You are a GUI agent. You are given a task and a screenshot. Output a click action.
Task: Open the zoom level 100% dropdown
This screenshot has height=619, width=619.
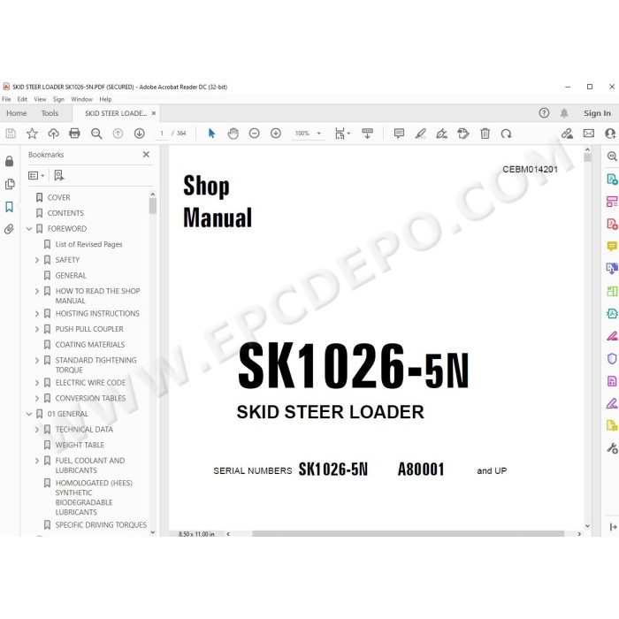tap(308, 134)
